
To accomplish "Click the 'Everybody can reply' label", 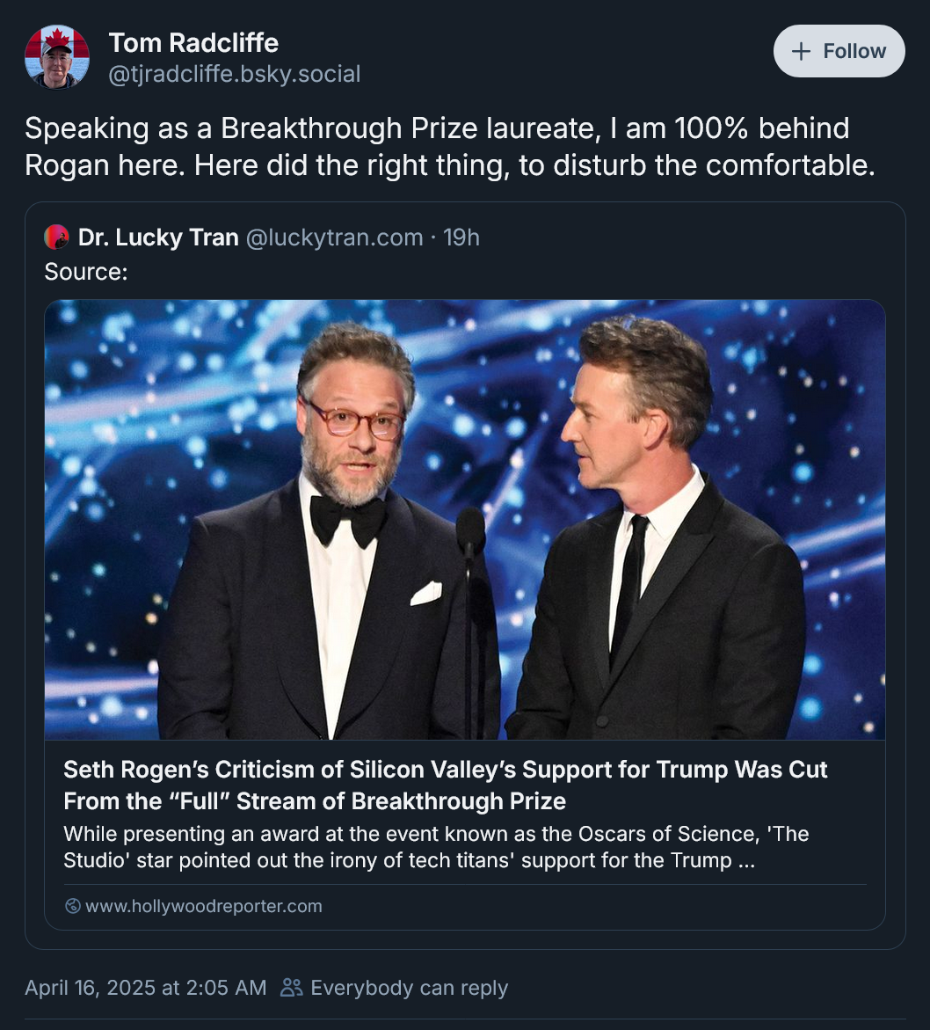I will click(409, 988).
